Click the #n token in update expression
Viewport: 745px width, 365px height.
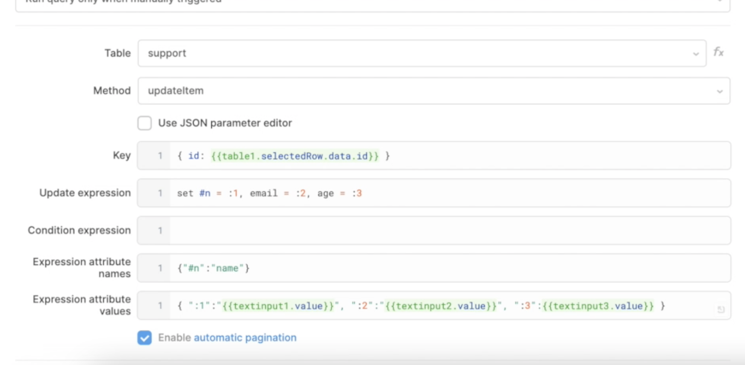205,194
